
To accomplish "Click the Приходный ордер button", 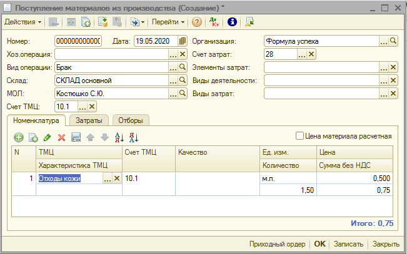I will (277, 244).
